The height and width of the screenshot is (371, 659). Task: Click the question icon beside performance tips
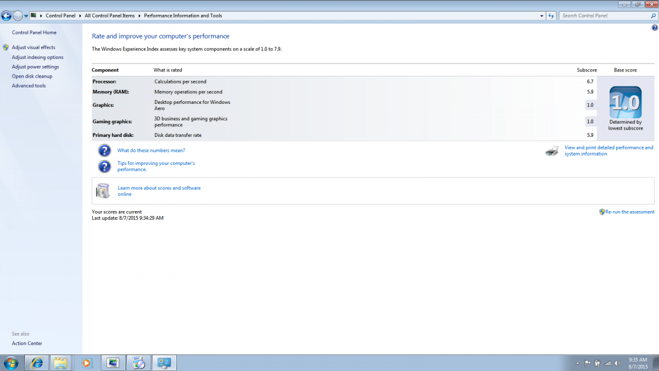(x=104, y=167)
